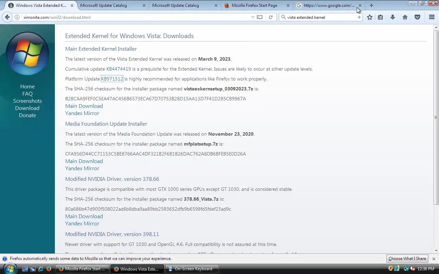
Task: Select the Windows Vista Extended Kernel tab
Action: click(x=40, y=5)
